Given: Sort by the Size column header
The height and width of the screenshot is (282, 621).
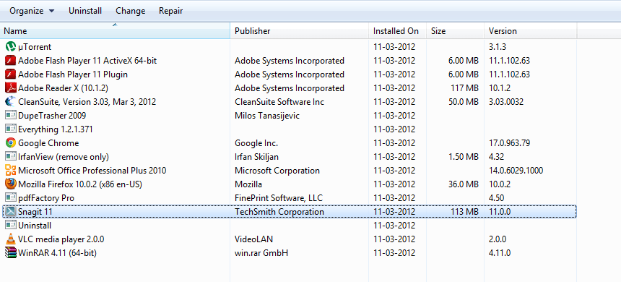Looking at the screenshot, I should [455, 31].
